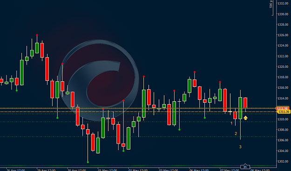Screen dimensions: 291x171
Task: Click the 01 May 17:00 time axis label
Action: click(x=108, y=170)
